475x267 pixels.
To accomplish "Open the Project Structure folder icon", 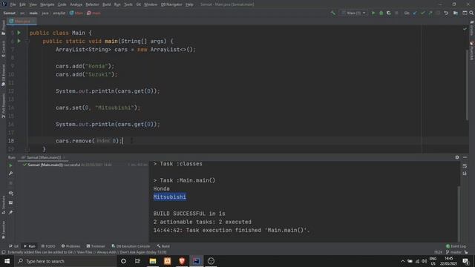I will tap(456, 13).
